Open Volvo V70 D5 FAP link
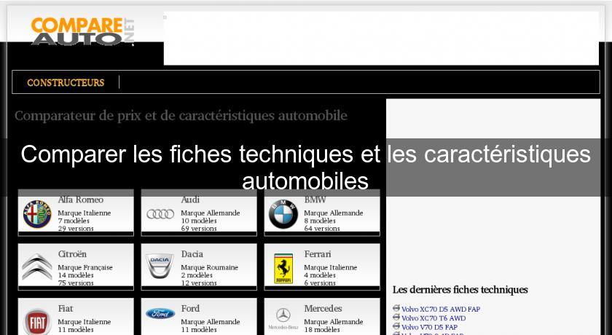 [x=429, y=327]
